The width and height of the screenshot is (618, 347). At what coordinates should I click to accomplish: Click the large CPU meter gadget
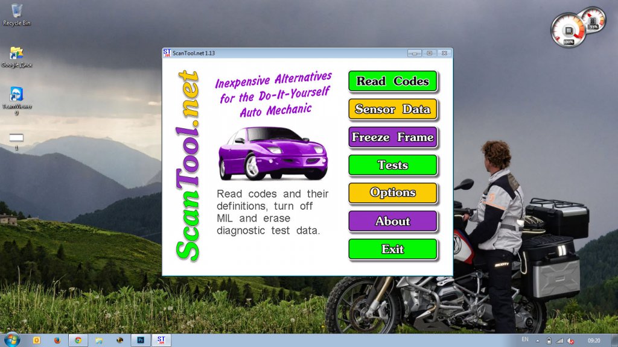(x=567, y=31)
